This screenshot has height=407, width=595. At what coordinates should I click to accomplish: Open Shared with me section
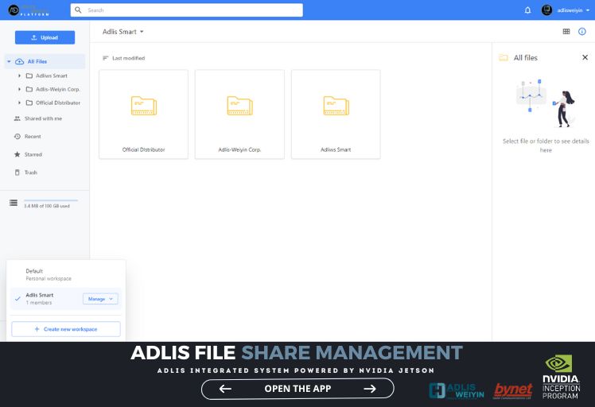coord(43,118)
